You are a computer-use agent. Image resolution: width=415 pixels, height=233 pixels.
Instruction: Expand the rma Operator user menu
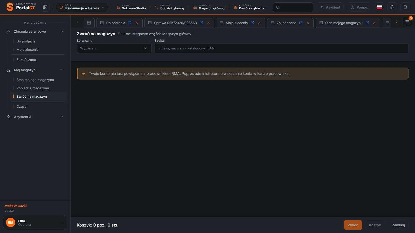pos(35,222)
